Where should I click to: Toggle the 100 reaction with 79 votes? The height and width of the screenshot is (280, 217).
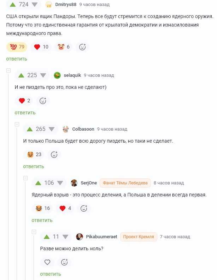[17, 47]
